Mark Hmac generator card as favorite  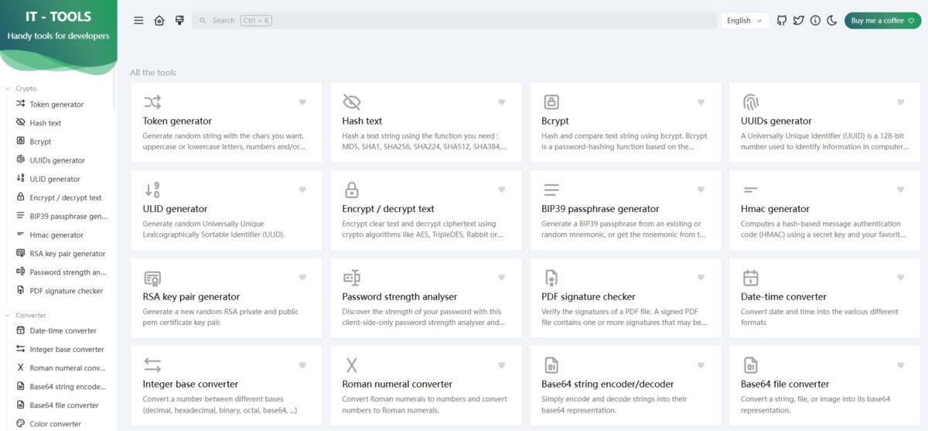coord(900,190)
